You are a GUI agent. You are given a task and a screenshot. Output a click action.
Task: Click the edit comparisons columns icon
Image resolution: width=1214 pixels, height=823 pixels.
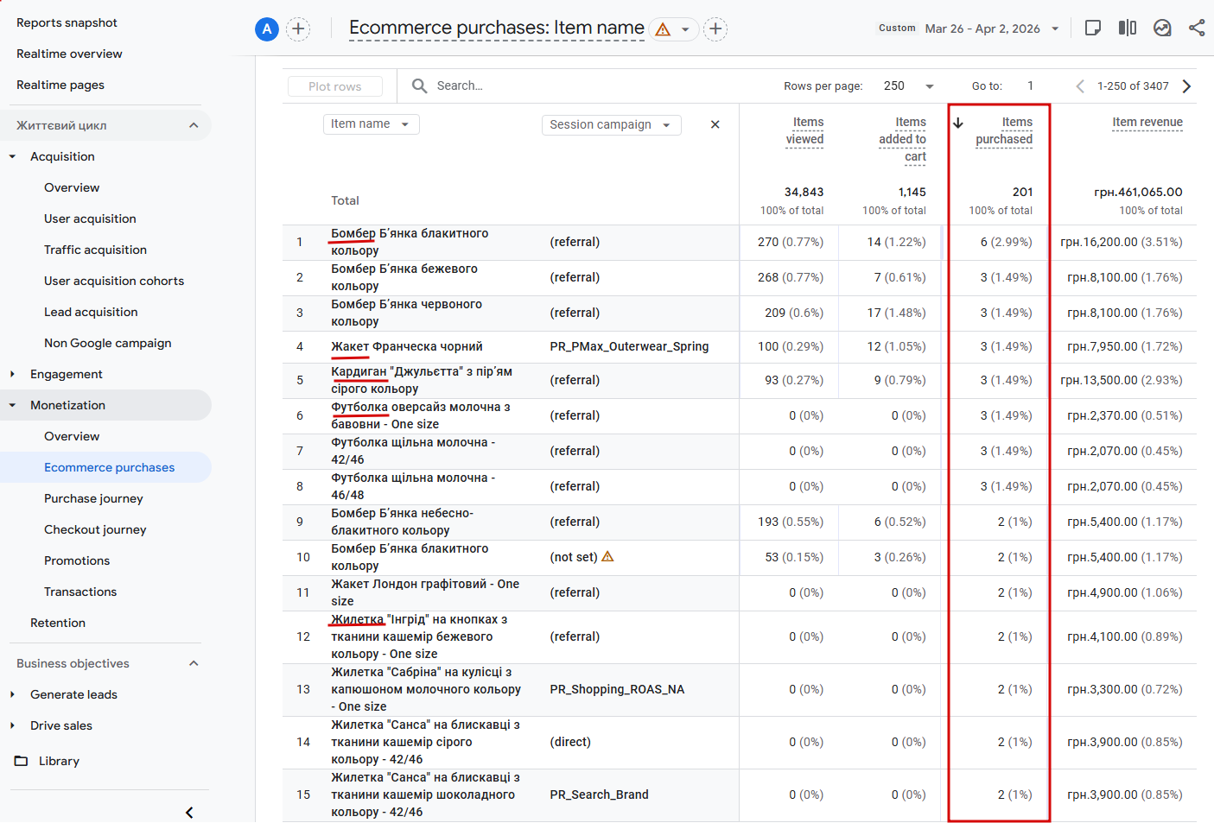[1127, 28]
